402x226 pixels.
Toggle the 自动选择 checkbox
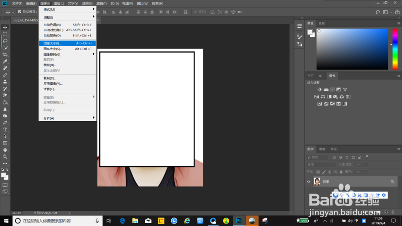[x=19, y=12]
